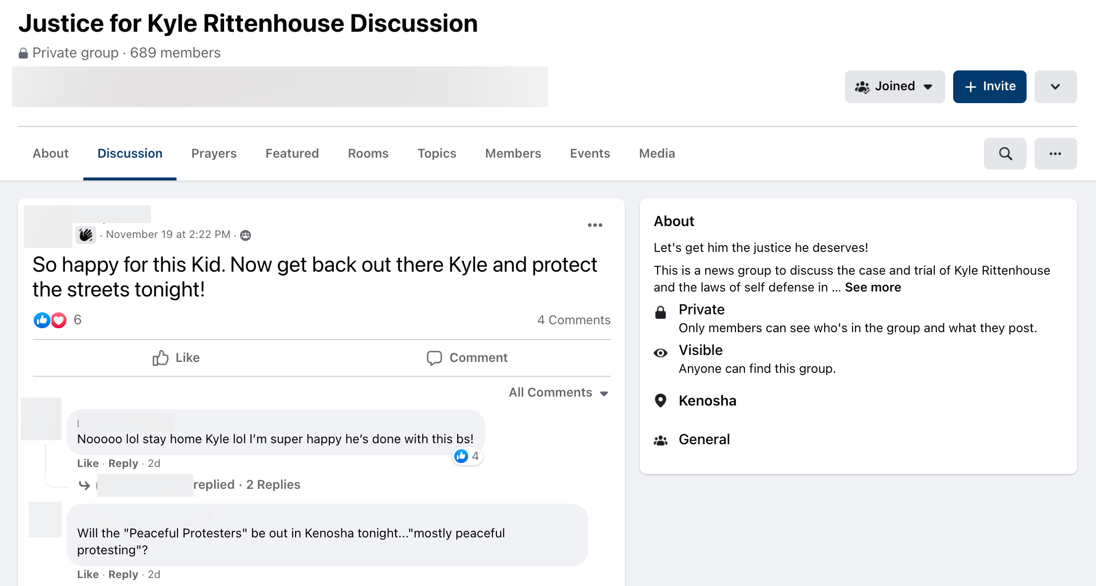1096x586 pixels.
Task: Click the waving hand badge icon
Action: pos(86,234)
